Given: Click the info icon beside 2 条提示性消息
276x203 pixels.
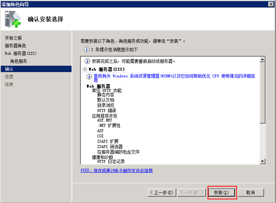Looking at the screenshot, I should point(87,49).
